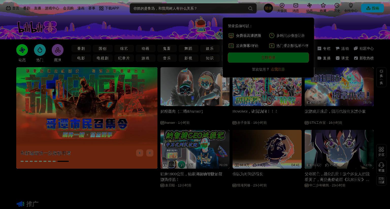Viewport: 390px width, 209px height.
Task: Select the 知识 category tag
Action: pyautogui.click(x=210, y=58)
